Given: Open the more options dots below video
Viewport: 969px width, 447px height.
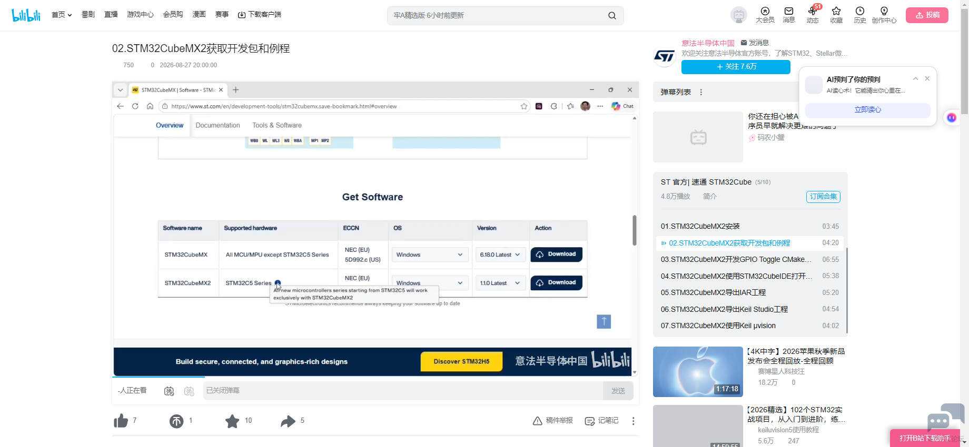Looking at the screenshot, I should click(x=633, y=421).
